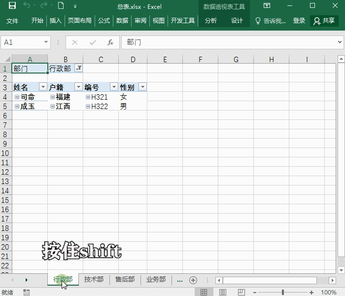Open the Customize Quick Access Toolbar arrow
The height and width of the screenshot is (296, 345).
click(75, 6)
